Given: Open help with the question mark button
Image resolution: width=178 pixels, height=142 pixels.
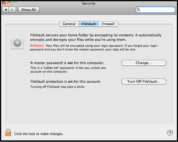Looking at the screenshot, I should pos(170,133).
